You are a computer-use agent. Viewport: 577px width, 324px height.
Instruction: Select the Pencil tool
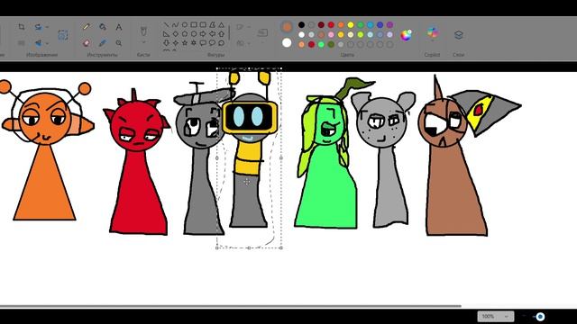87,27
